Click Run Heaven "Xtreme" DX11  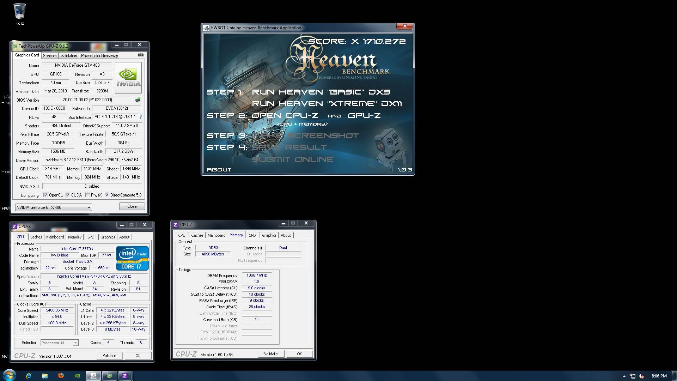(327, 104)
